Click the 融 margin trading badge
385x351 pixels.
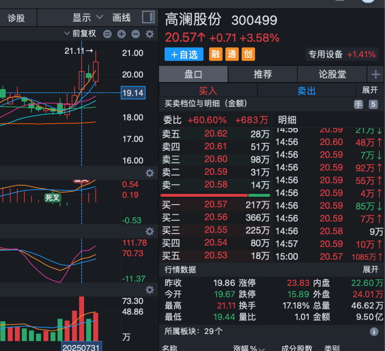click(215, 54)
